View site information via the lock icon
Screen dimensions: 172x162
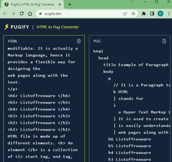tap(41, 13)
